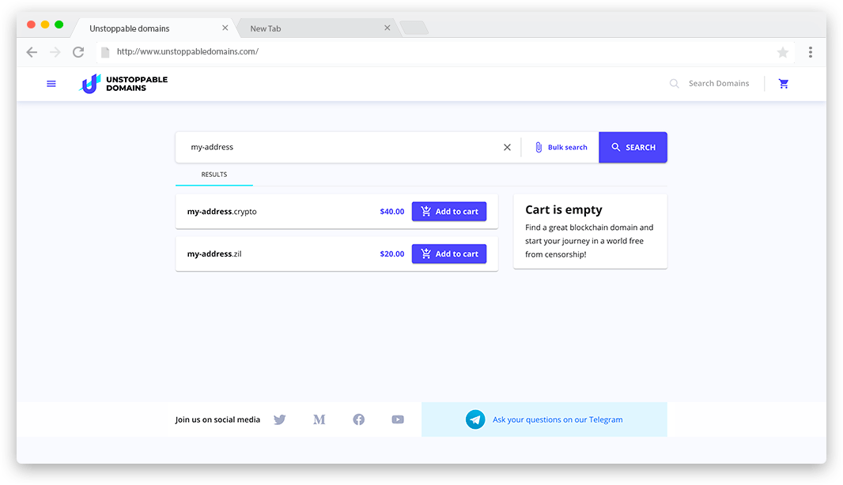This screenshot has height=485, width=843.
Task: Clear the my-address search text with X
Action: (x=507, y=147)
